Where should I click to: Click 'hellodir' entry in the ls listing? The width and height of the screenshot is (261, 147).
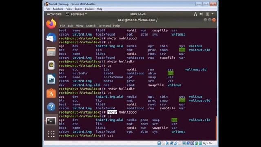80,73
